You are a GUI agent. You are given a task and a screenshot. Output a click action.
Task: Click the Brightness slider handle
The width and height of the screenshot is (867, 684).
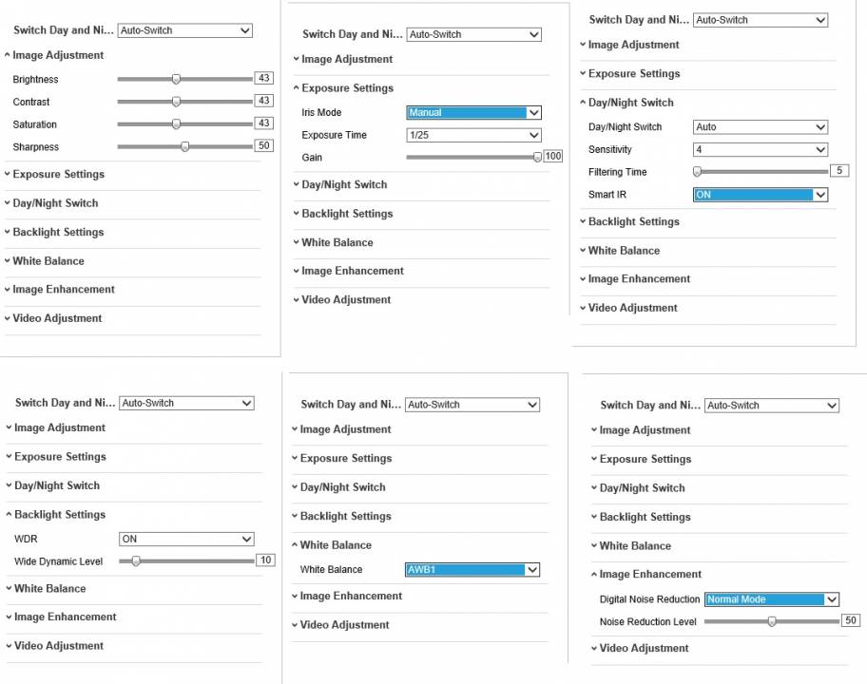(176, 79)
